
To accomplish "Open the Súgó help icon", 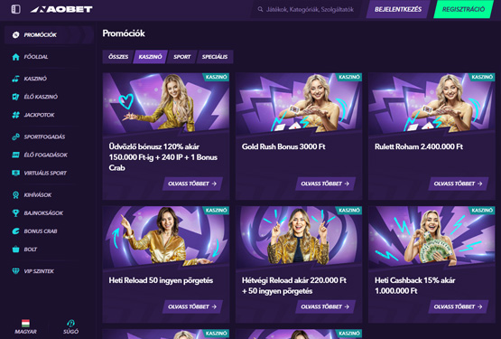I will (71, 323).
